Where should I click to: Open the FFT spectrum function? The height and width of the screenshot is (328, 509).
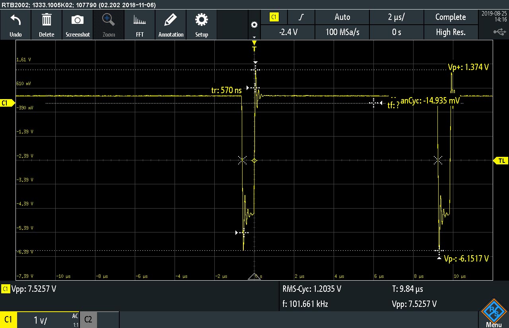coord(140,20)
